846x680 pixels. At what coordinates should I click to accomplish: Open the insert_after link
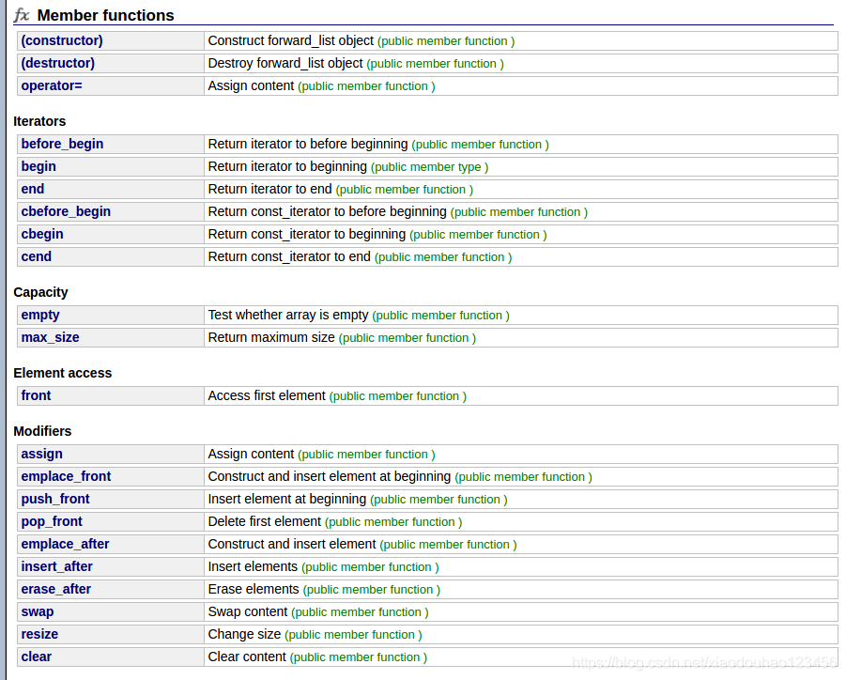[x=56, y=566]
